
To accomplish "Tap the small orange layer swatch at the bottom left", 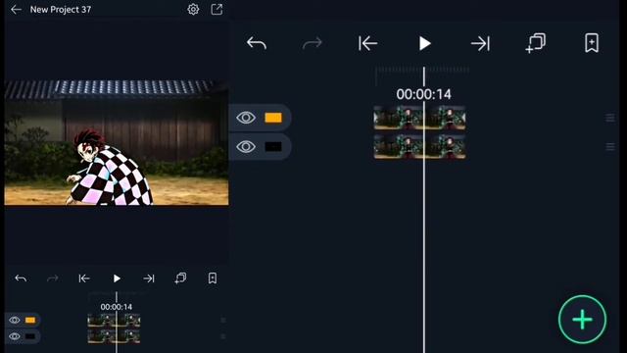I will click(x=30, y=321).
